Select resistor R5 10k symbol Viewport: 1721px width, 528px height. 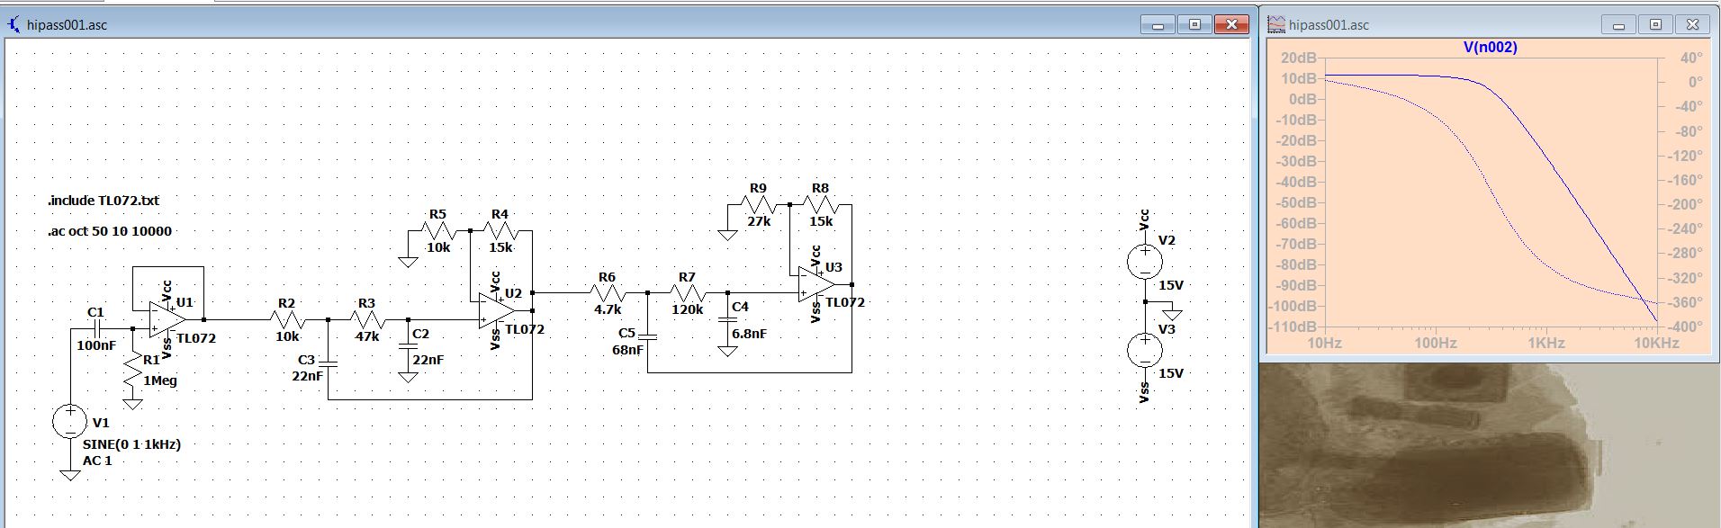click(x=438, y=231)
